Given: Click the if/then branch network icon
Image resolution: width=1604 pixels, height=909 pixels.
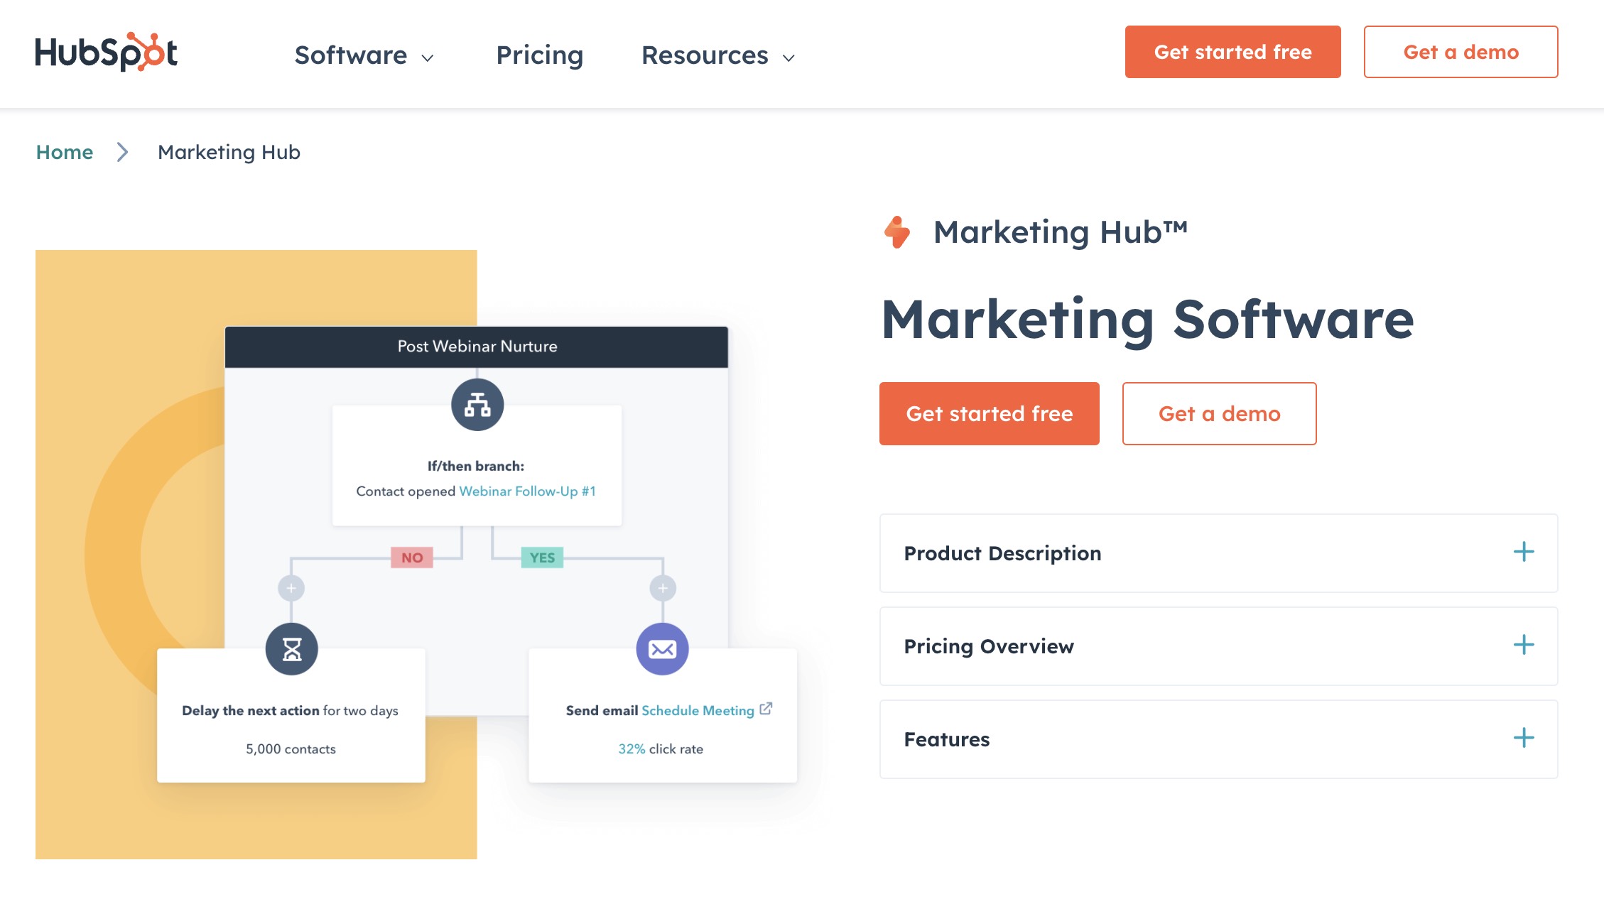Looking at the screenshot, I should (x=477, y=404).
